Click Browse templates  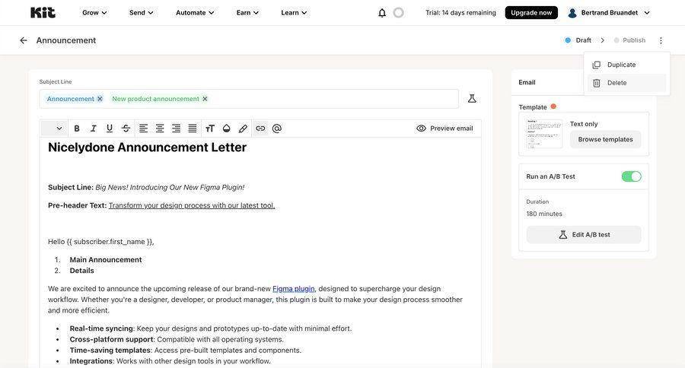pyautogui.click(x=606, y=139)
